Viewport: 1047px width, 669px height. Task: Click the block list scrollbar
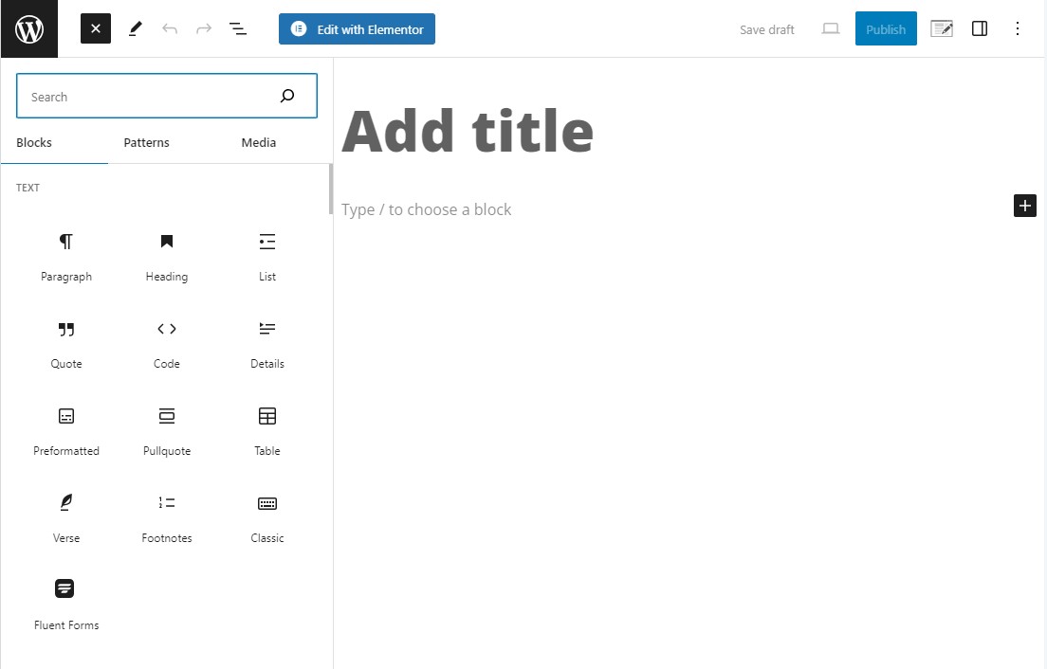coord(331,189)
